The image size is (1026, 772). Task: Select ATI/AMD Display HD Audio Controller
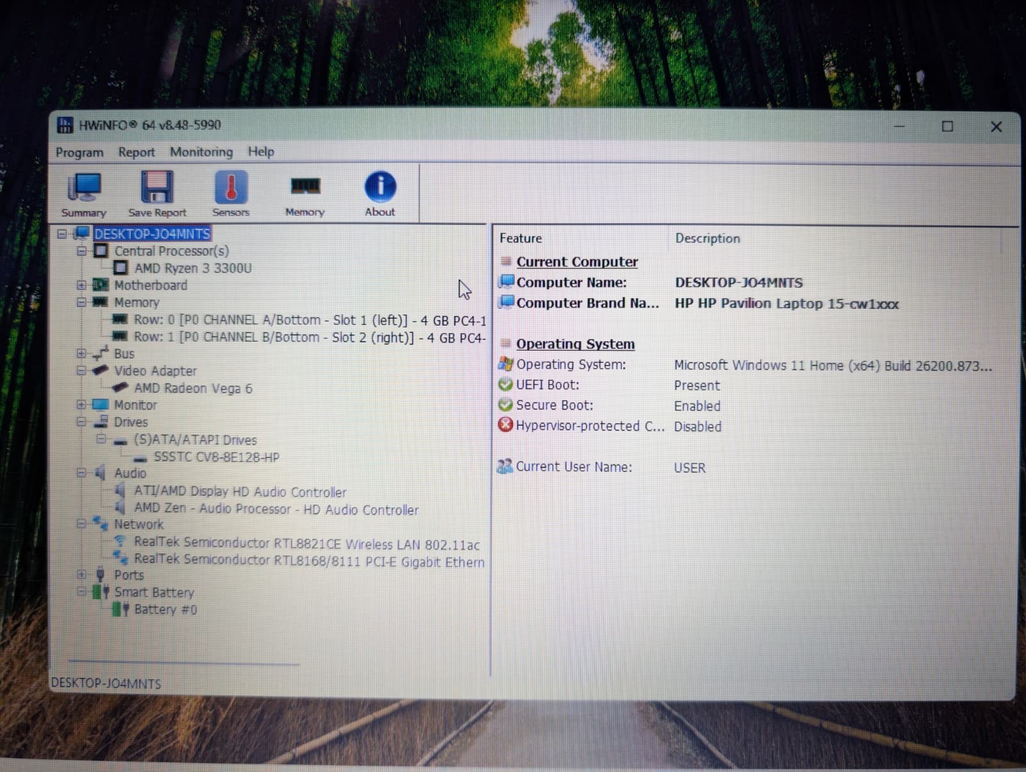click(240, 492)
